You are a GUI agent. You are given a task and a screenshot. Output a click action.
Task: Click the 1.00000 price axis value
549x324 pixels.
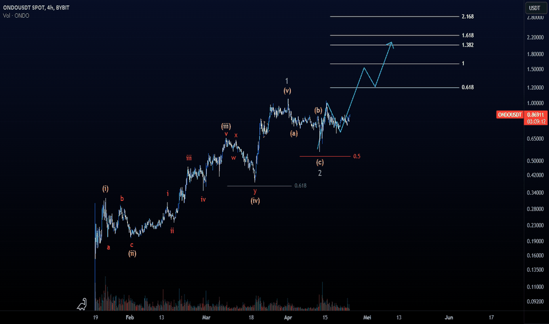pyautogui.click(x=535, y=103)
